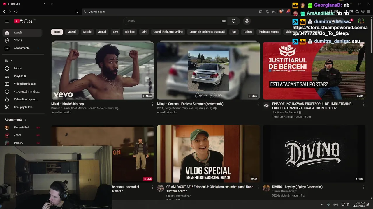Bookmark this page with the address bar bookmark icon
The image size is (373, 209).
pyautogui.click(x=77, y=12)
